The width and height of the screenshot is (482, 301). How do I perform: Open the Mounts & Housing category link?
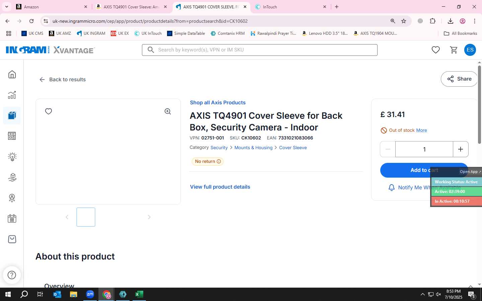tap(253, 147)
